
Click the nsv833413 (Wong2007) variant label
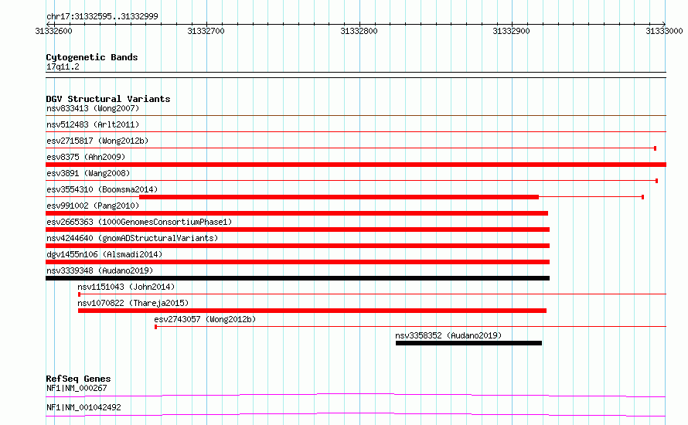93,108
